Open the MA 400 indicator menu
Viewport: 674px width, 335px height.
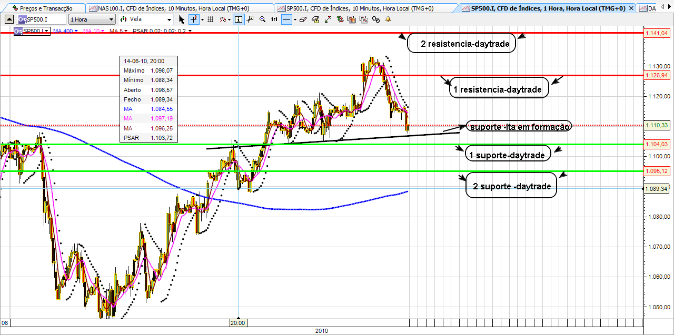(66, 31)
